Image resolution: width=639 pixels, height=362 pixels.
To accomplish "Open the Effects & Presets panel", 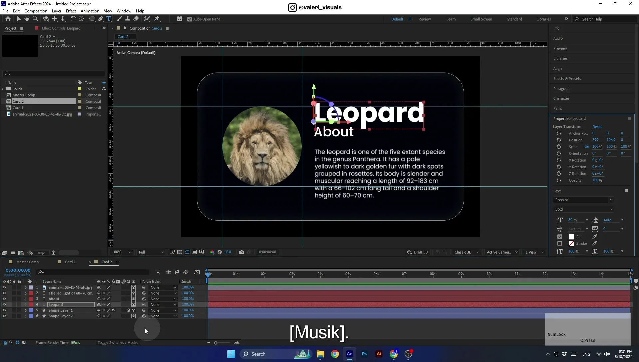I will [567, 79].
